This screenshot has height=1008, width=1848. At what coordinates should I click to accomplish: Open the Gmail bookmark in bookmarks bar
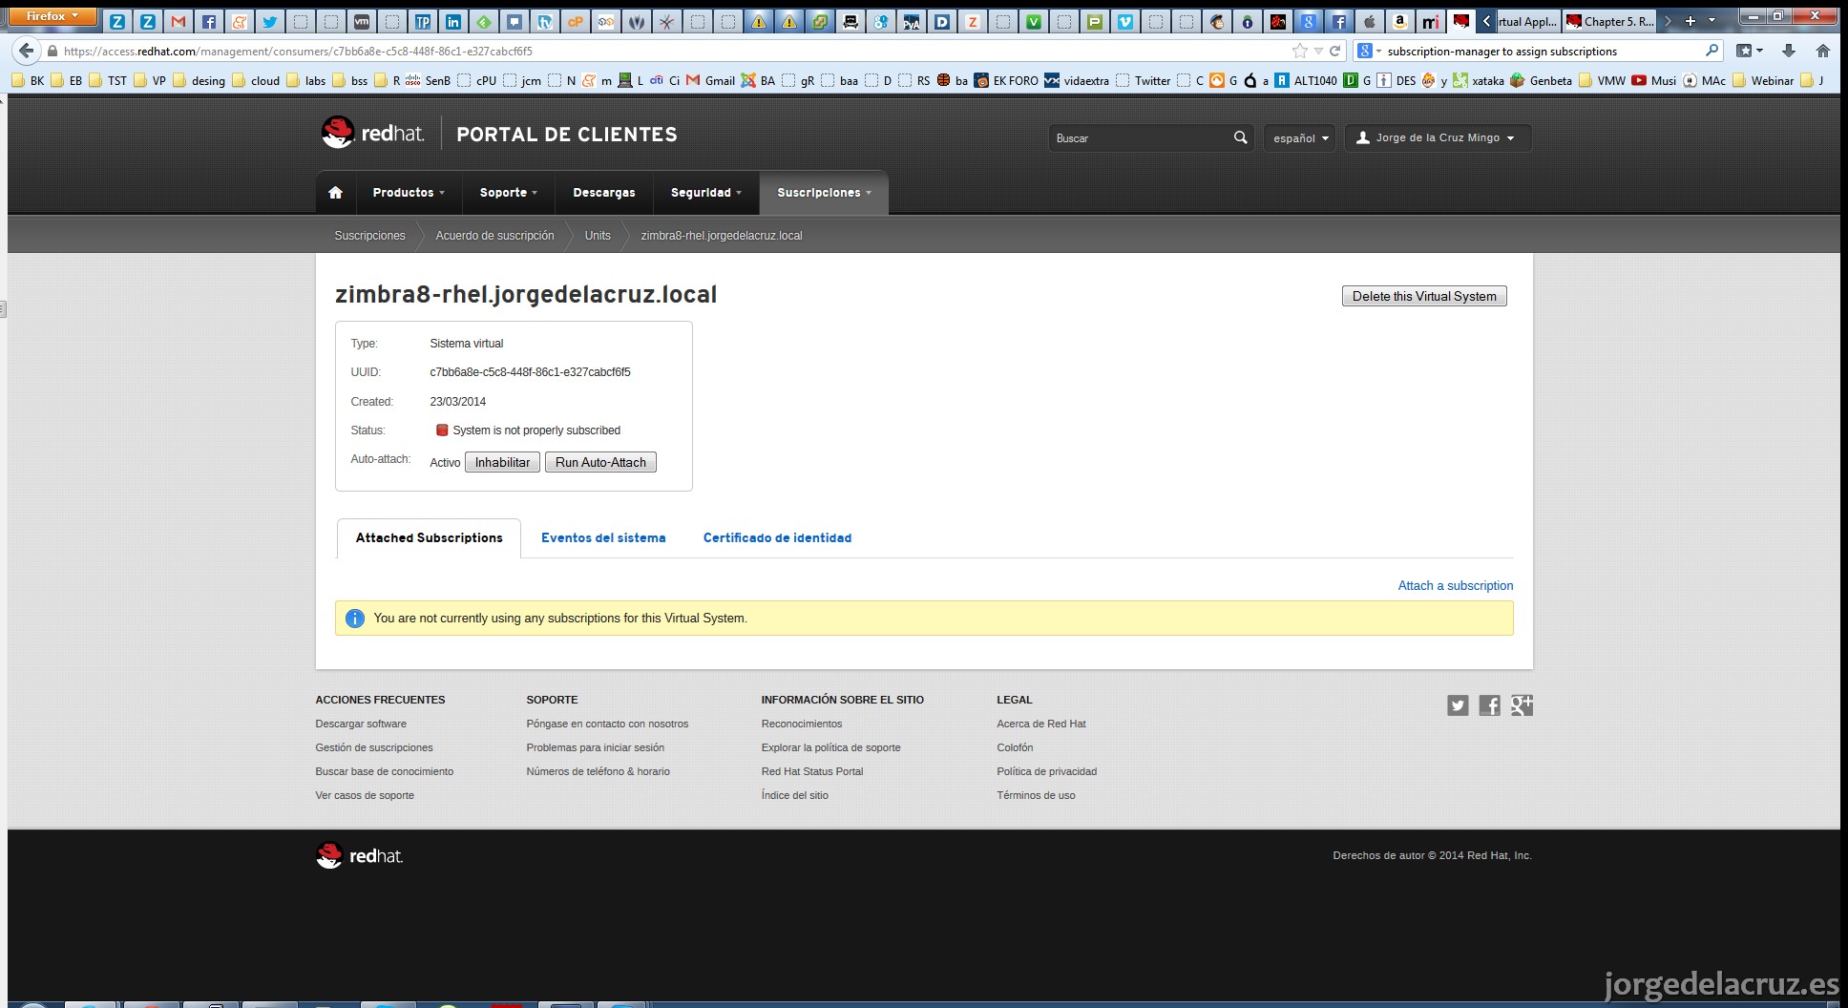(710, 80)
